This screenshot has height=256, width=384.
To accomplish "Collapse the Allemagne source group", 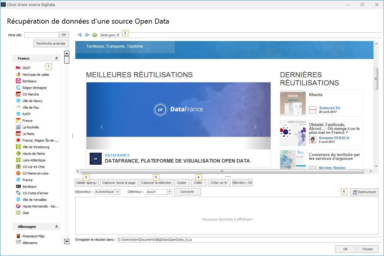I will pyautogui.click(x=56, y=227).
